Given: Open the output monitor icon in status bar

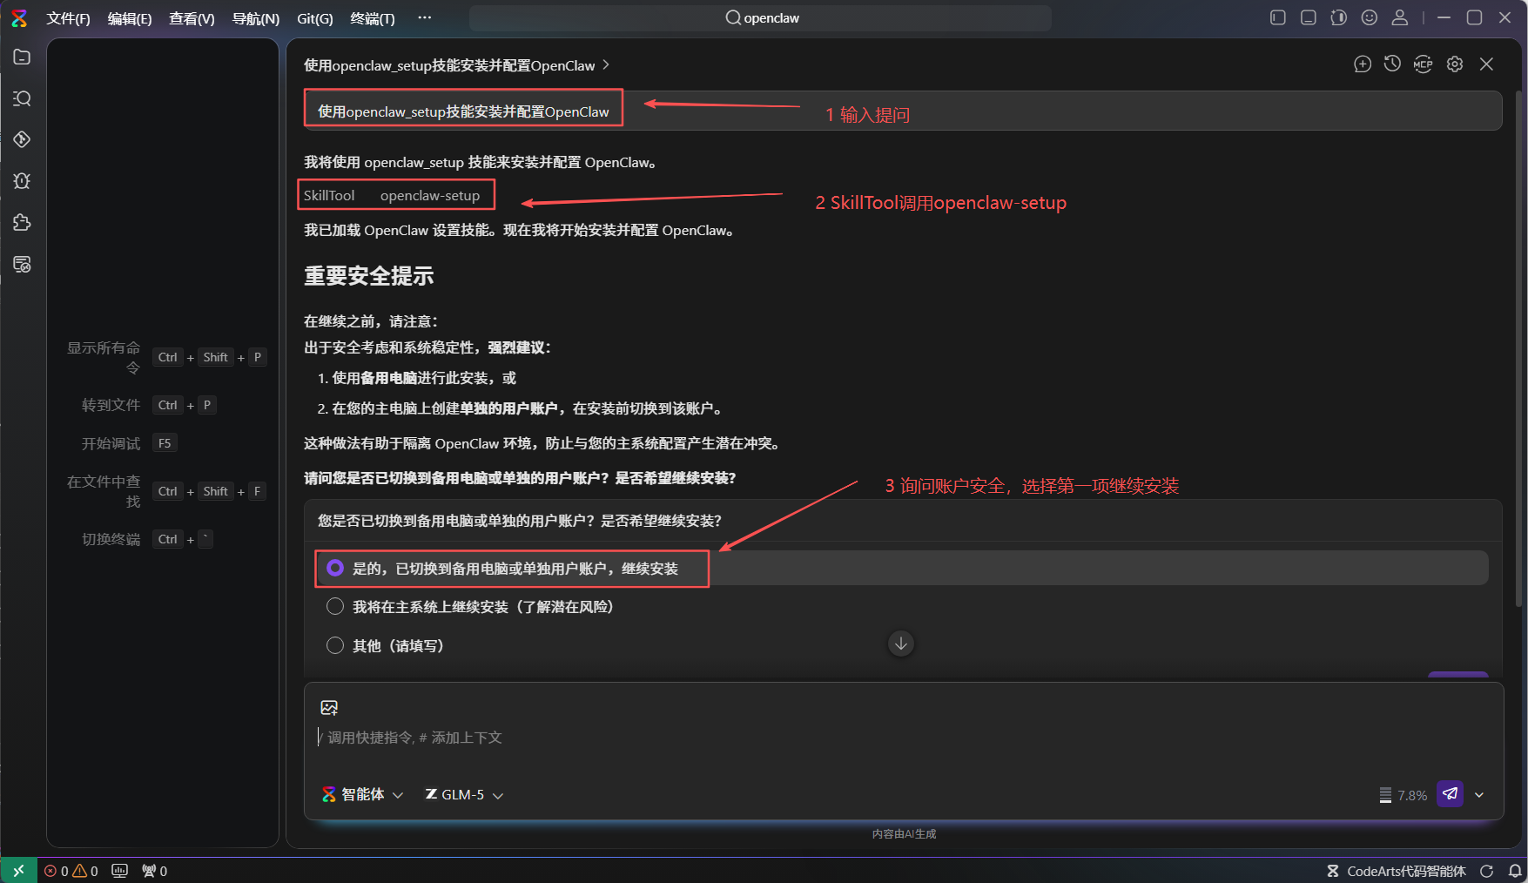Looking at the screenshot, I should tap(120, 871).
